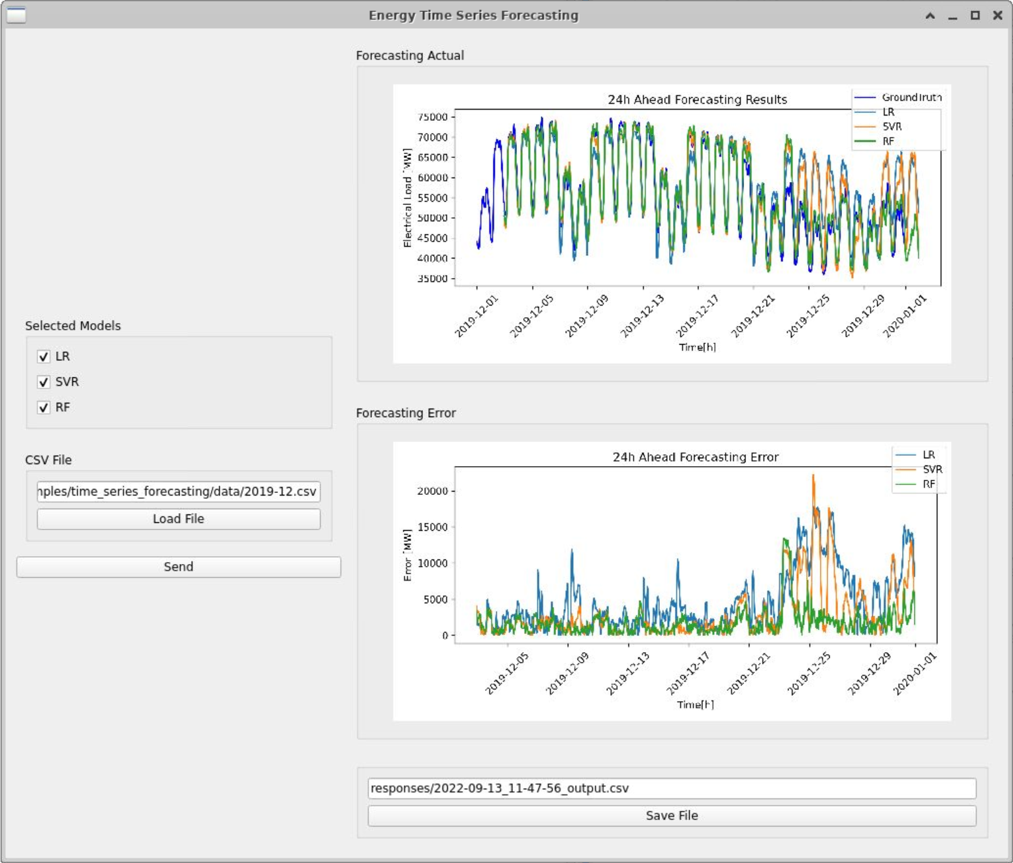Click the RF legend entry in error chart

pos(915,484)
